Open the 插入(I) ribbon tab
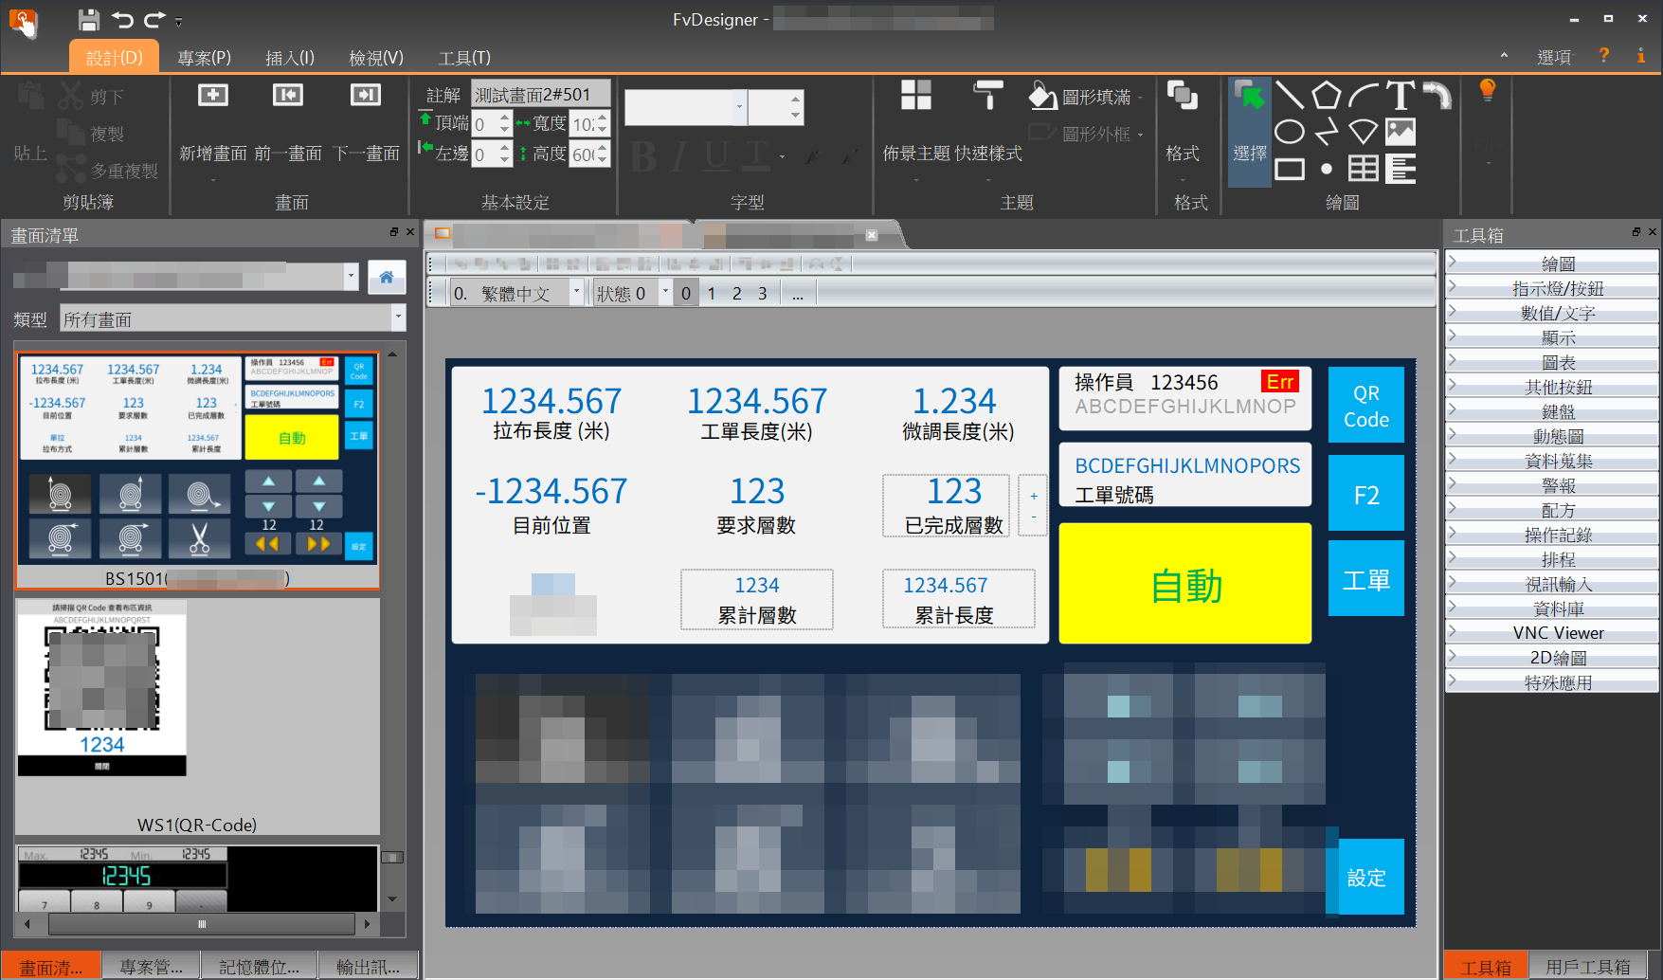Viewport: 1663px width, 980px height. [x=289, y=58]
